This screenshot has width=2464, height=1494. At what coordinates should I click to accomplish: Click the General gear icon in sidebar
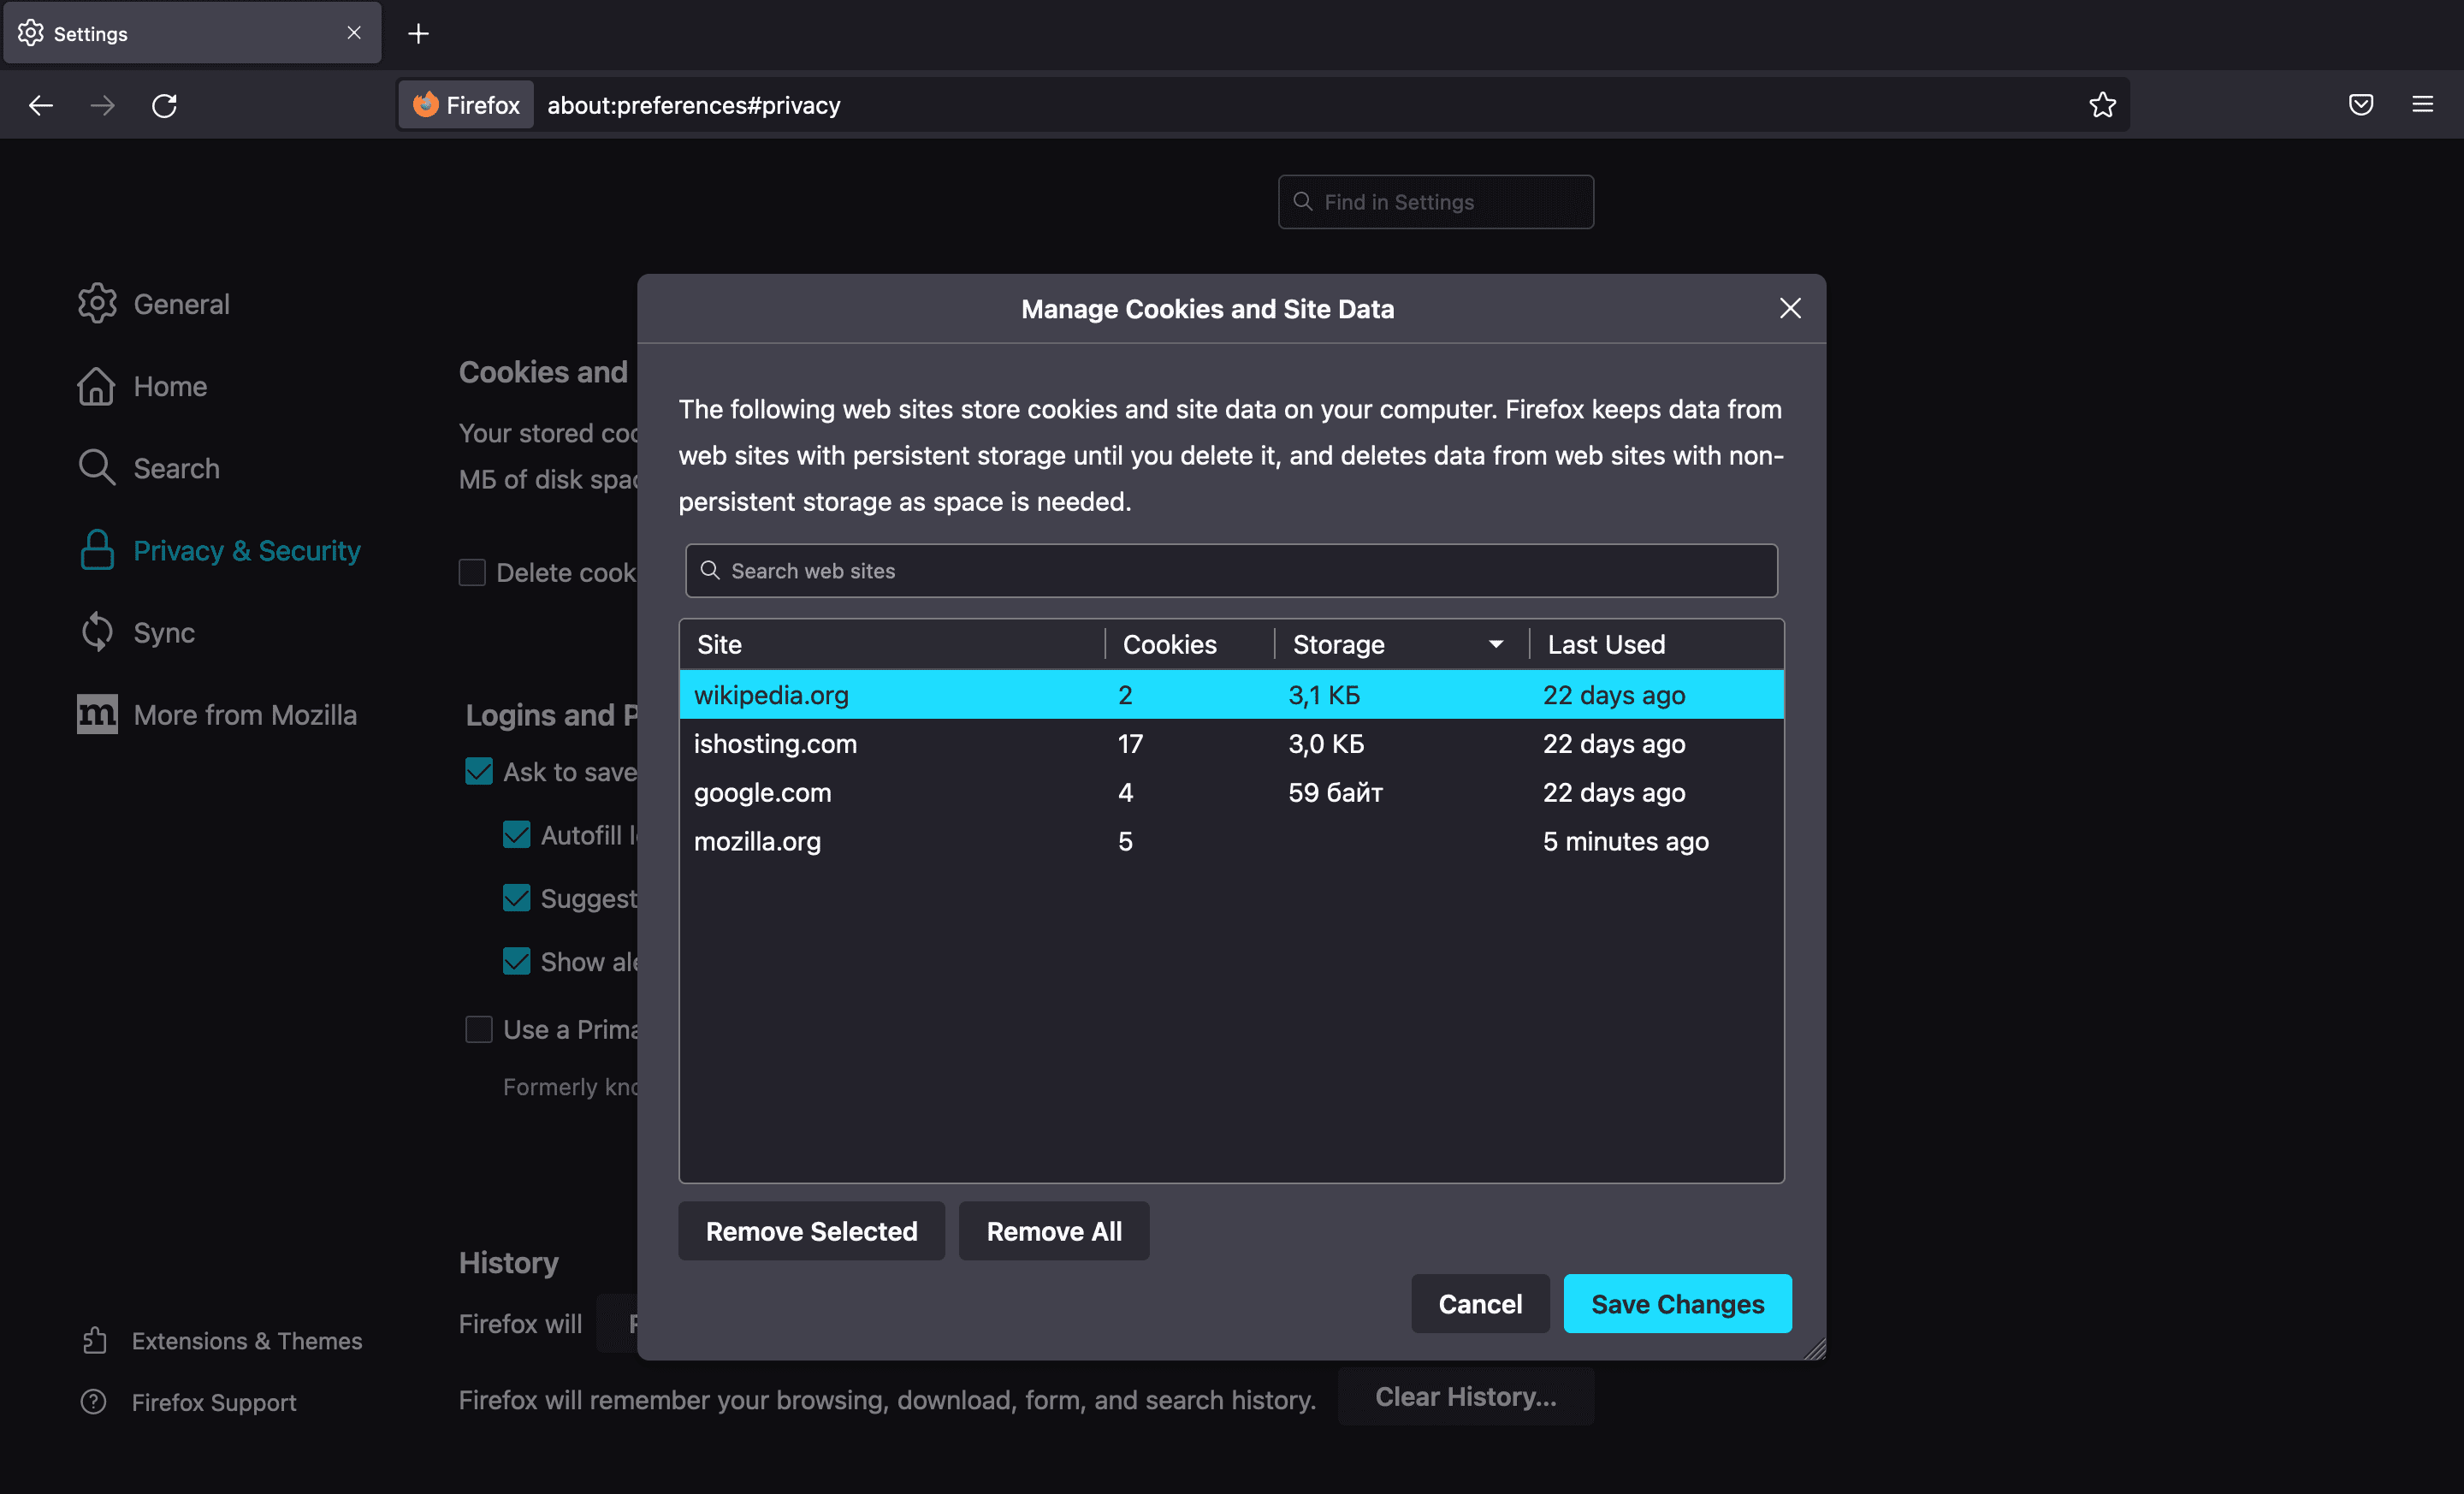point(97,304)
